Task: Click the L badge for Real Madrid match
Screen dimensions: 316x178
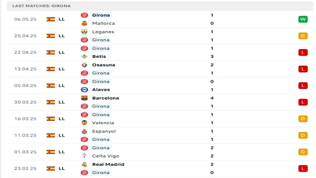Action: click(x=303, y=169)
